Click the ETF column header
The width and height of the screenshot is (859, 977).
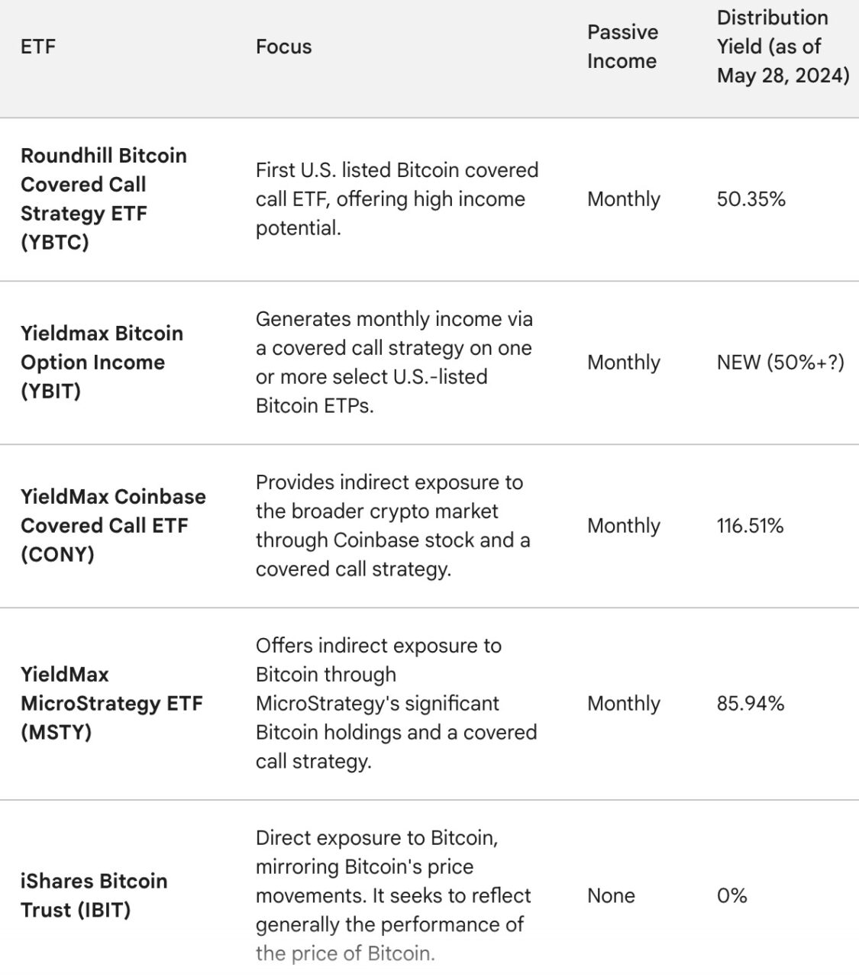coord(38,47)
